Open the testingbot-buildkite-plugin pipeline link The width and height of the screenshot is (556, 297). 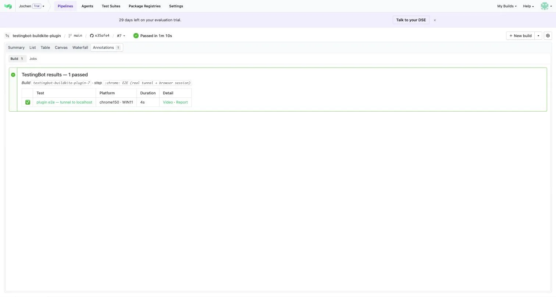coord(37,36)
